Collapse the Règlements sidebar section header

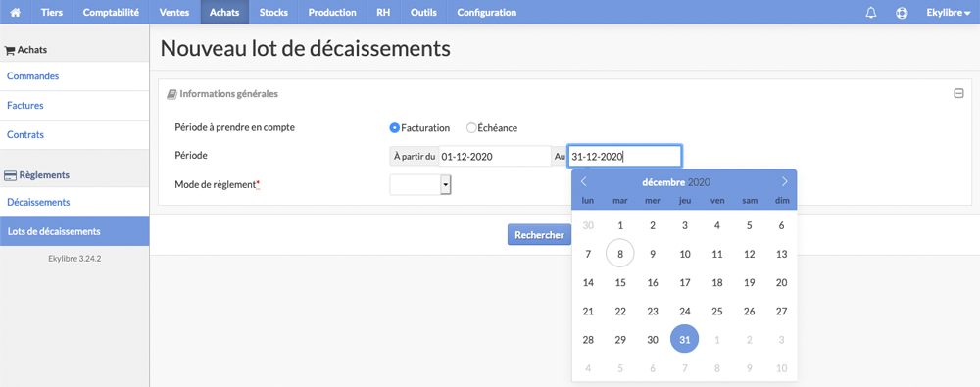[74, 175]
